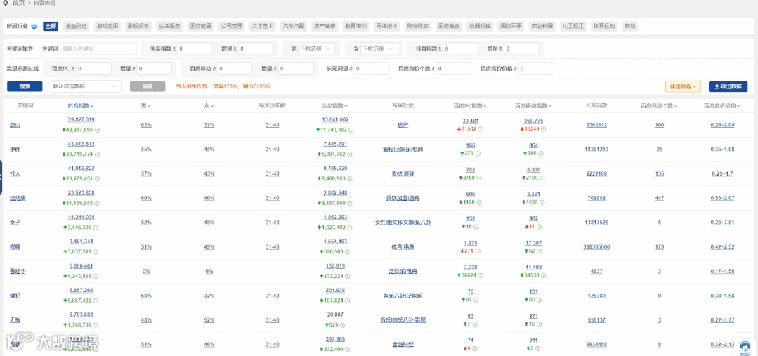Sort by the 百度竞价个数 column header

pyautogui.click(x=660, y=106)
